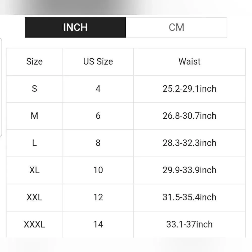Select the Size column header
The width and height of the screenshot is (252, 252).
coord(35,61)
